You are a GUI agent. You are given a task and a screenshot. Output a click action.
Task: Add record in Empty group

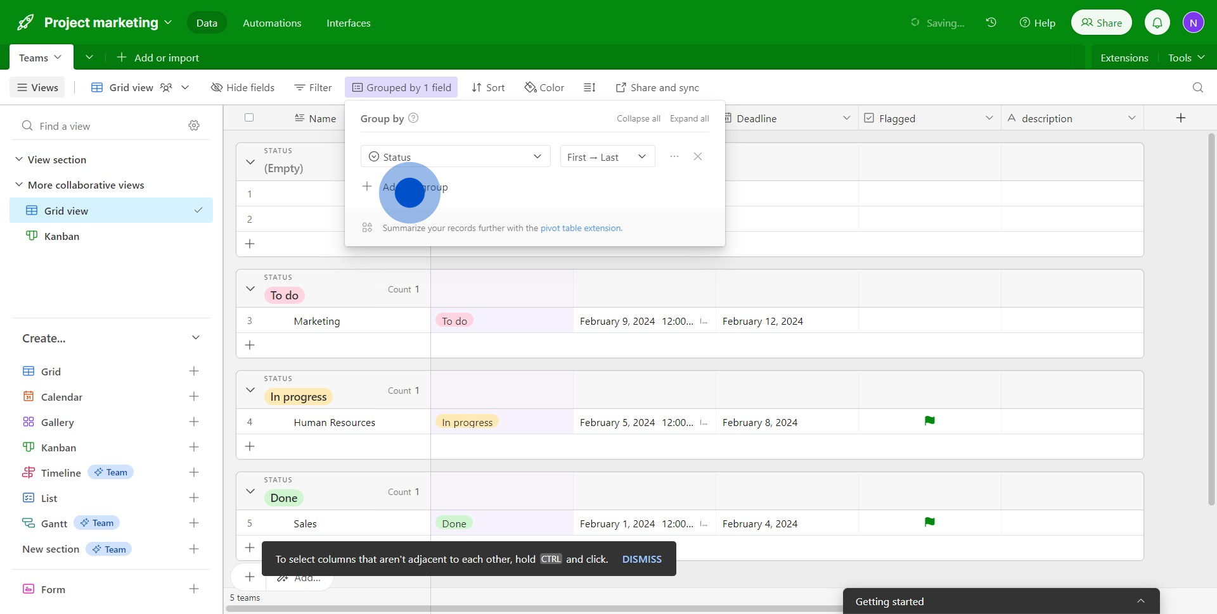tap(250, 244)
